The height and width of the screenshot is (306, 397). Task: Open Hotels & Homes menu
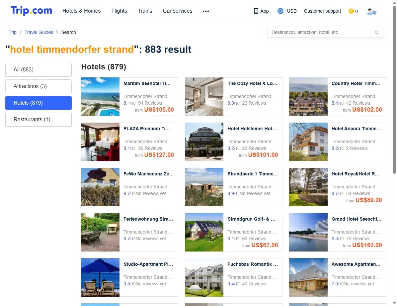82,11
